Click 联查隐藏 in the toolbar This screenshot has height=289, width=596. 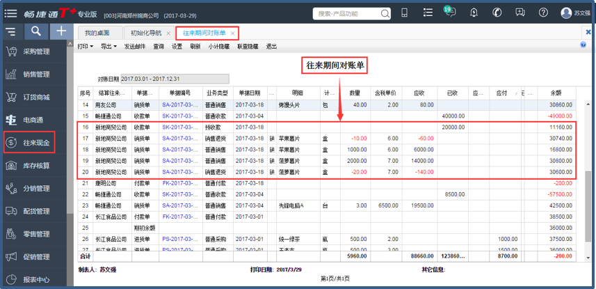248,47
